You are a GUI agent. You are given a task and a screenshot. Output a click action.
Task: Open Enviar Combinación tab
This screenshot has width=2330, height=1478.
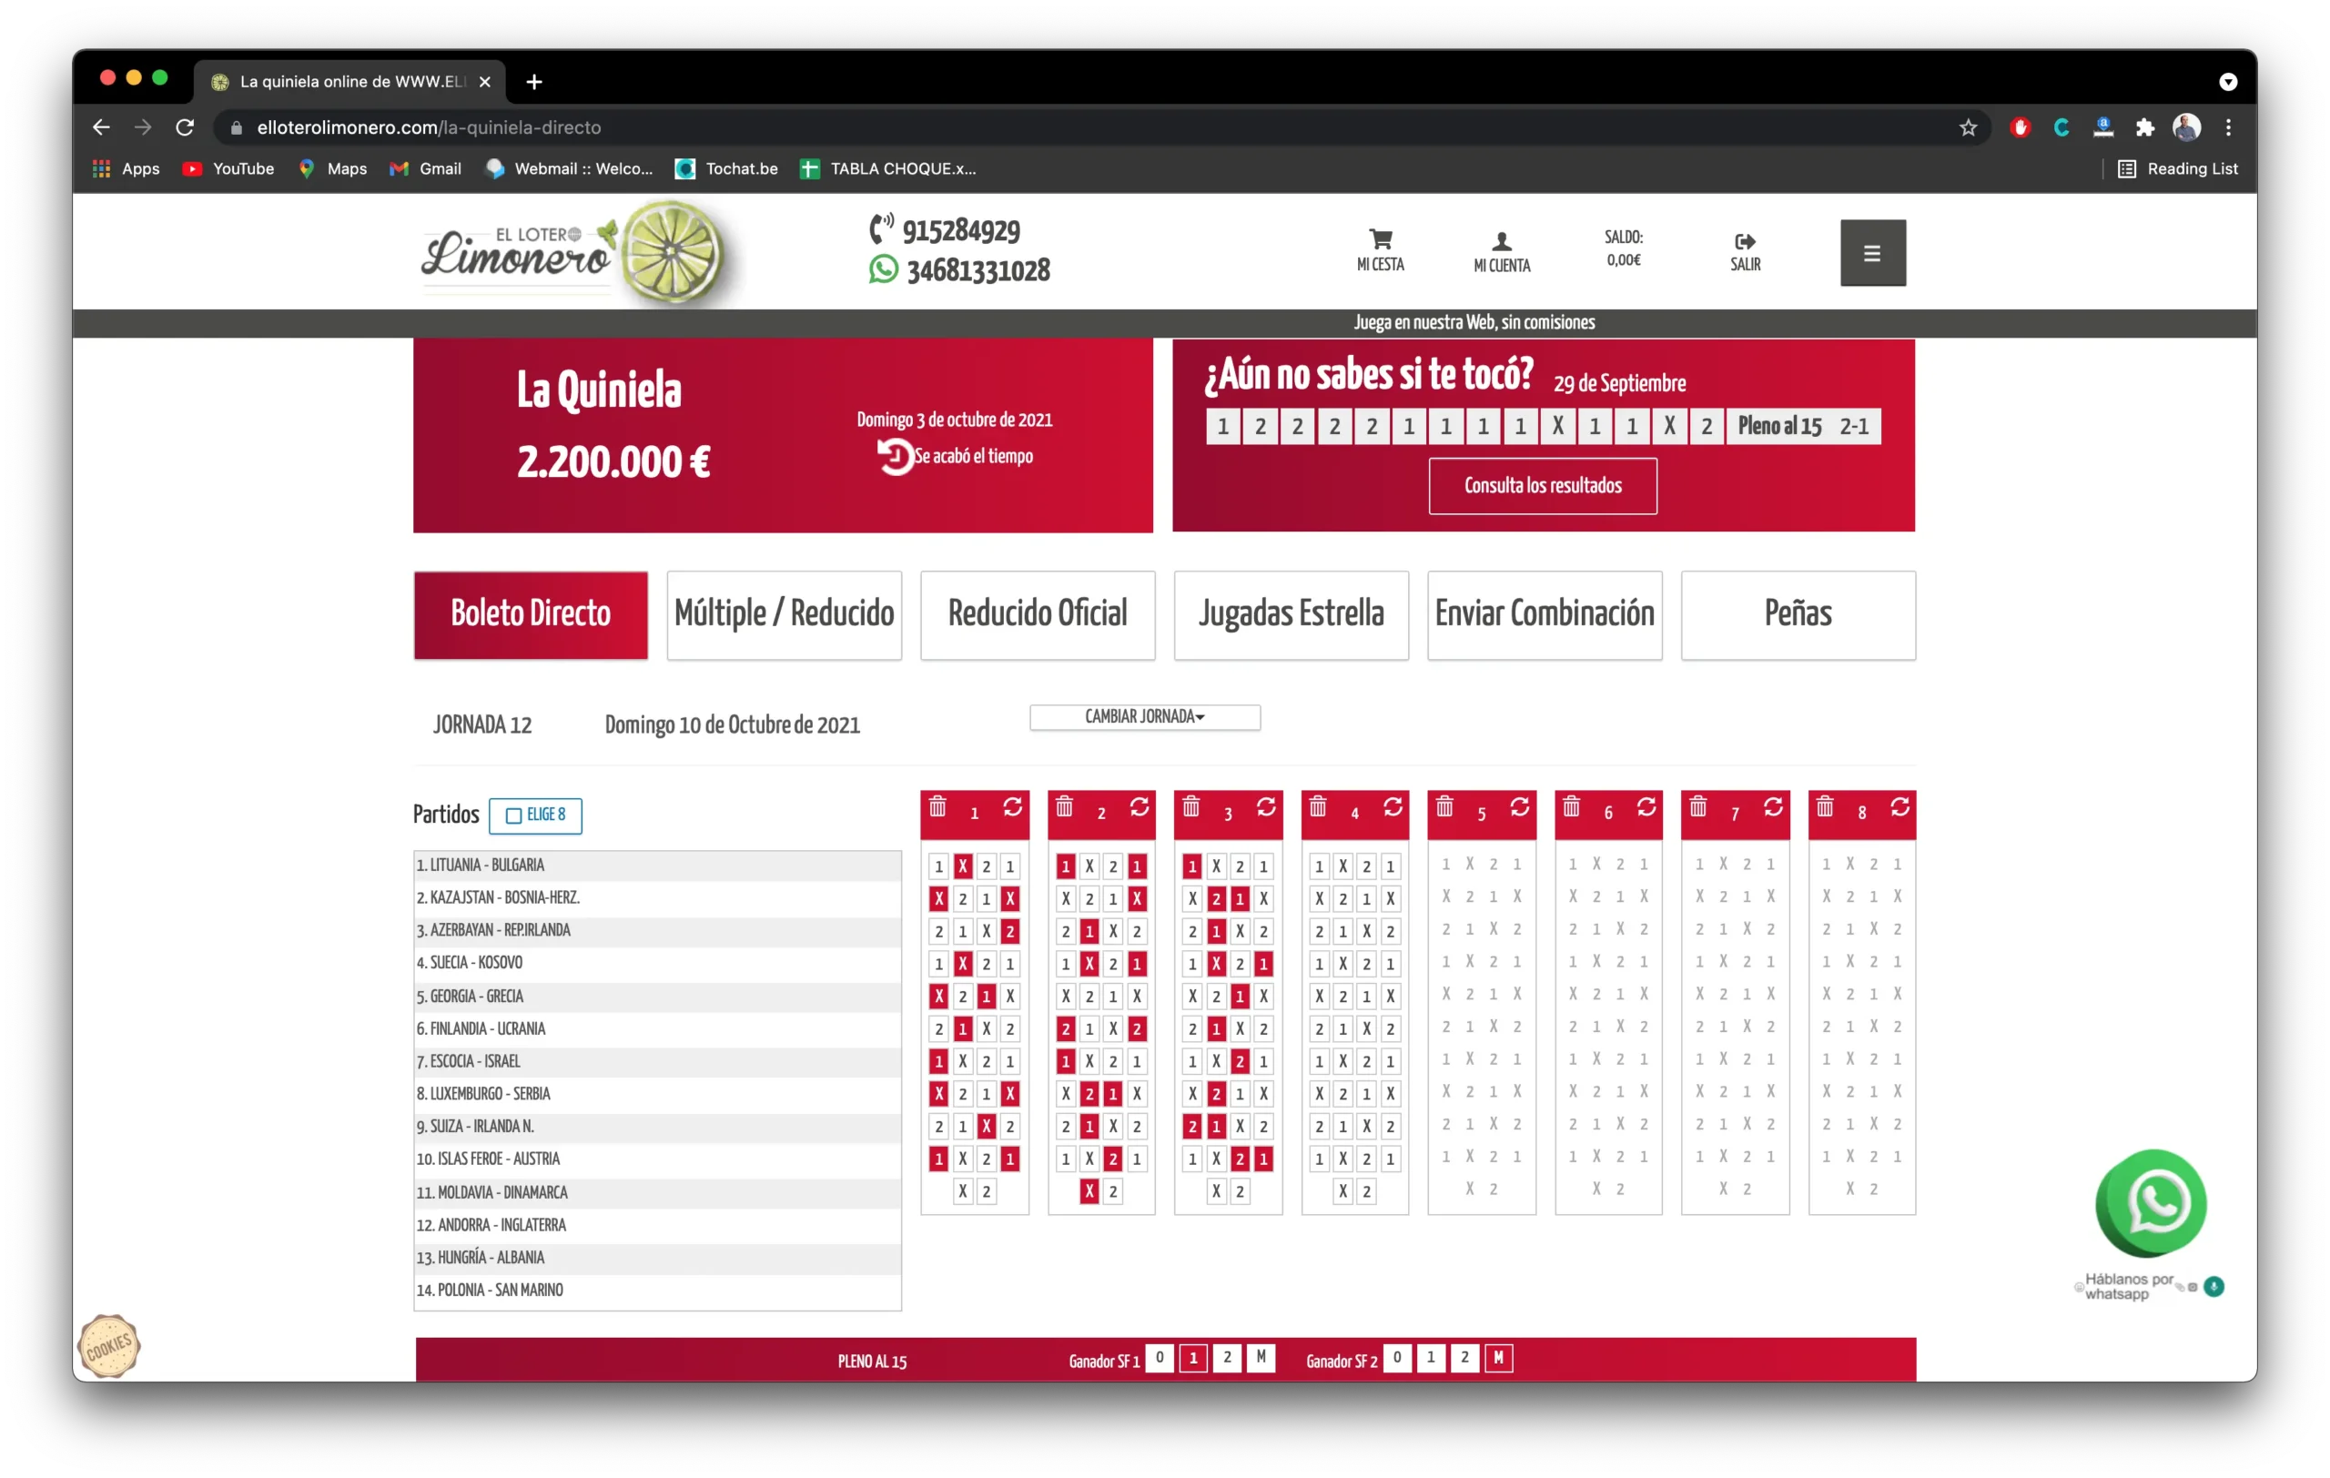pyautogui.click(x=1545, y=615)
